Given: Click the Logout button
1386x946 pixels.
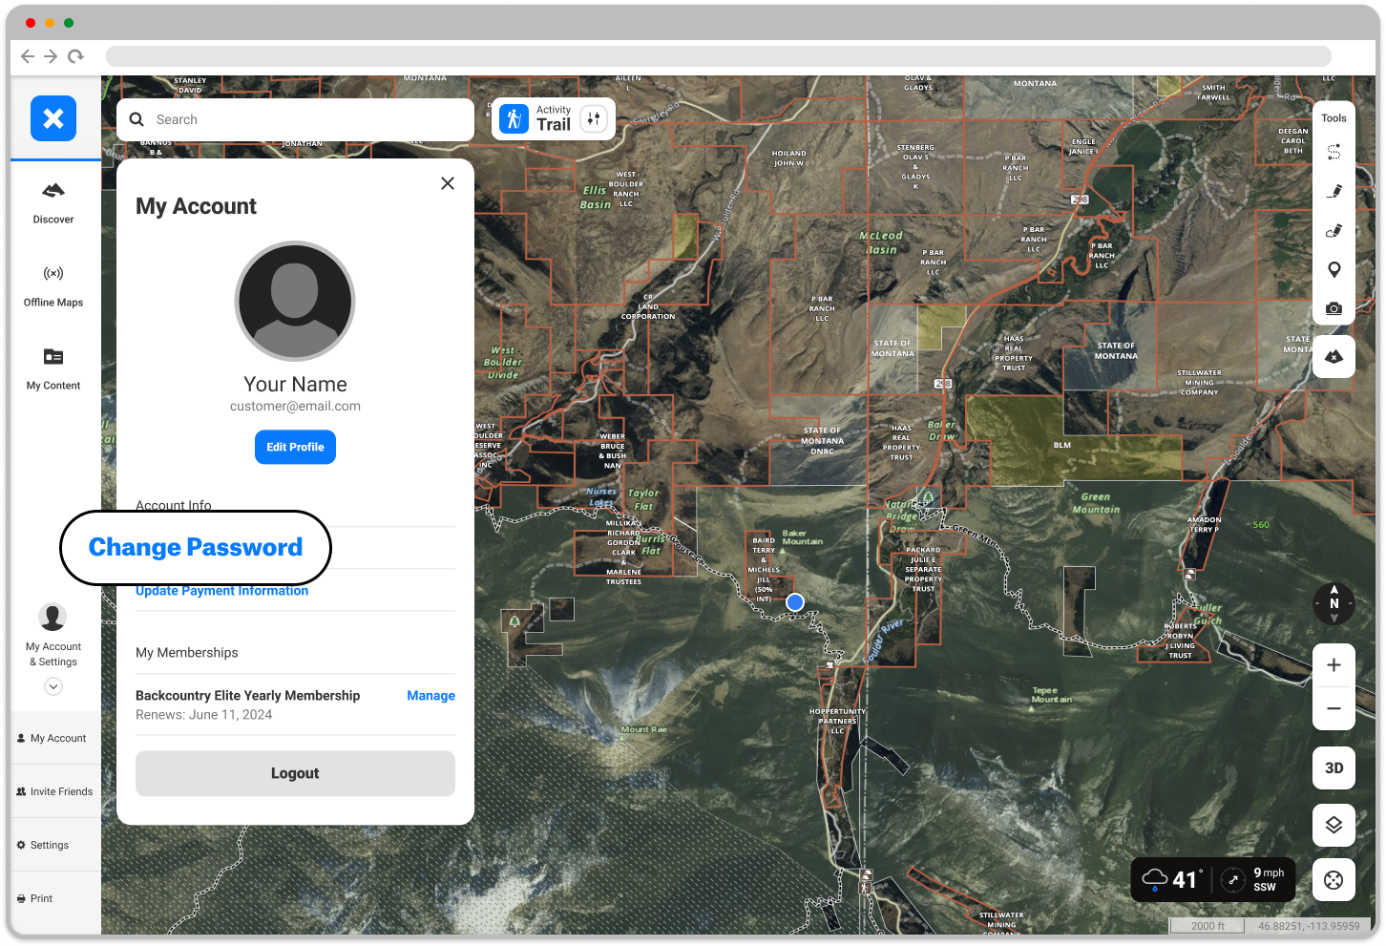Looking at the screenshot, I should pyautogui.click(x=295, y=773).
